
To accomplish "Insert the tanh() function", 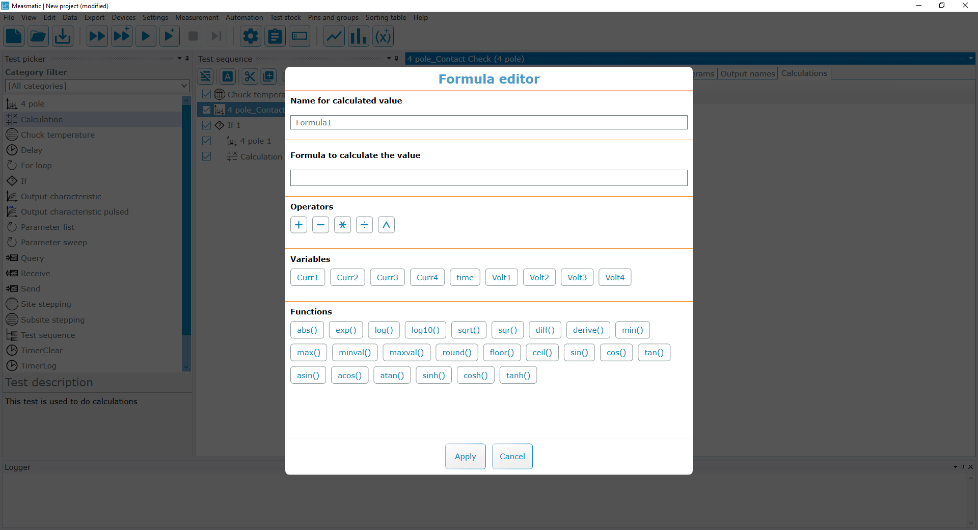I will [x=518, y=375].
